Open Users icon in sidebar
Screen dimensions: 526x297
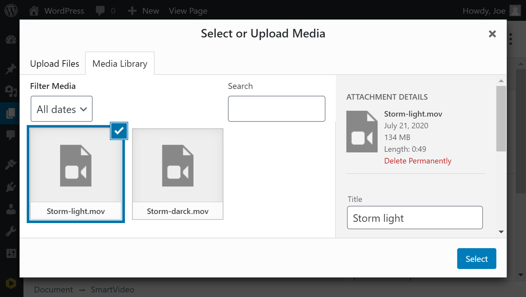[11, 209]
